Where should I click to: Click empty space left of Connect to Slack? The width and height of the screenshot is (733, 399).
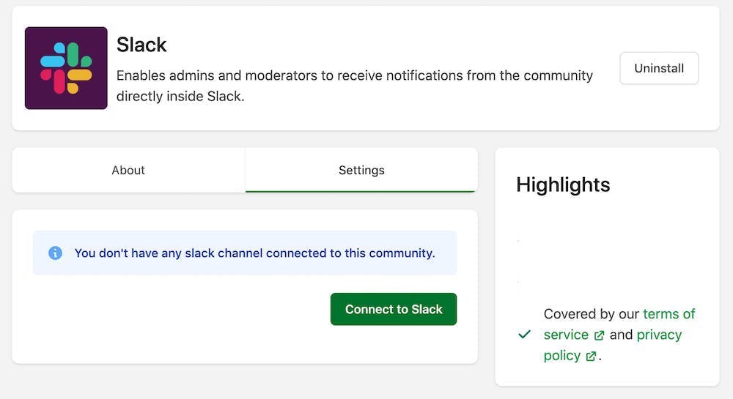(176, 309)
